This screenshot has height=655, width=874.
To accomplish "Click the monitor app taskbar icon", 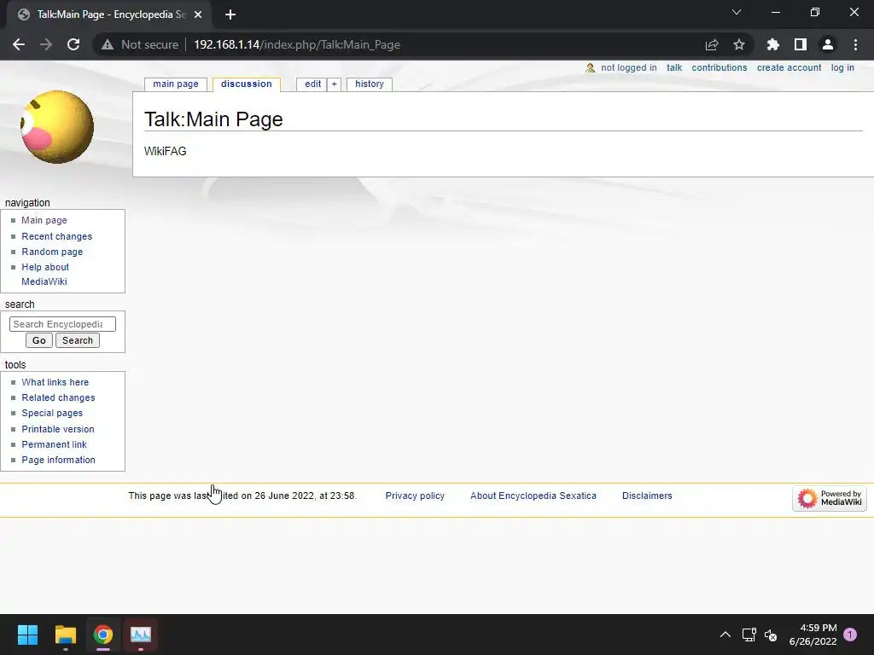I will pyautogui.click(x=141, y=635).
